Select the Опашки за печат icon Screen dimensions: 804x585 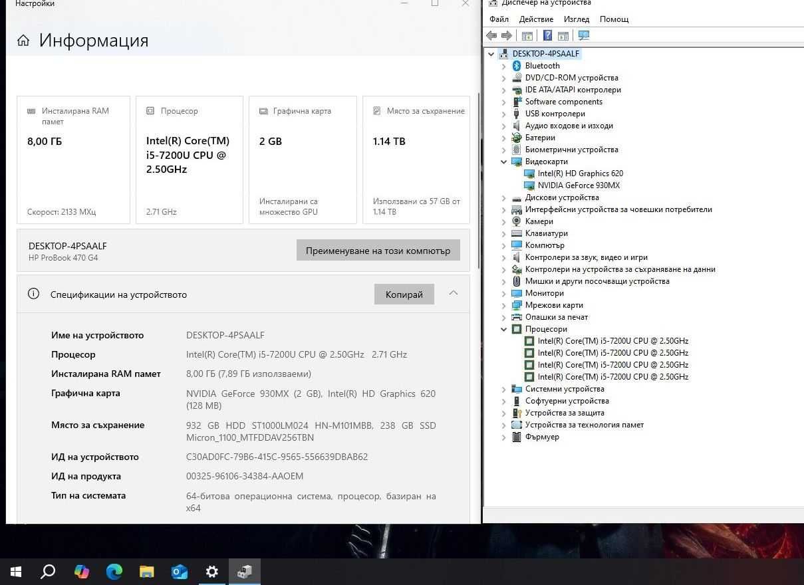click(517, 317)
